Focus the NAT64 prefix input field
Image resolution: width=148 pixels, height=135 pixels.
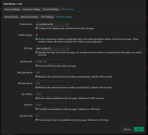click(53, 62)
